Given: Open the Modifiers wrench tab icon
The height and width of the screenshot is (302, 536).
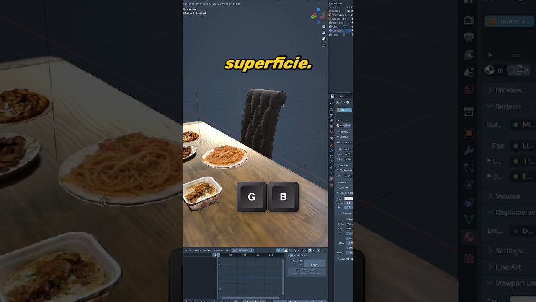Looking at the screenshot, I should click(331, 151).
